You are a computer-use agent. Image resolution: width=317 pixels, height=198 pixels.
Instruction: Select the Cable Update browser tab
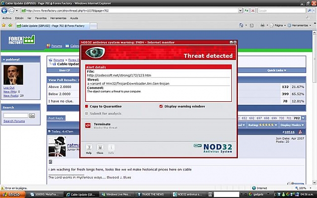(x=53, y=26)
